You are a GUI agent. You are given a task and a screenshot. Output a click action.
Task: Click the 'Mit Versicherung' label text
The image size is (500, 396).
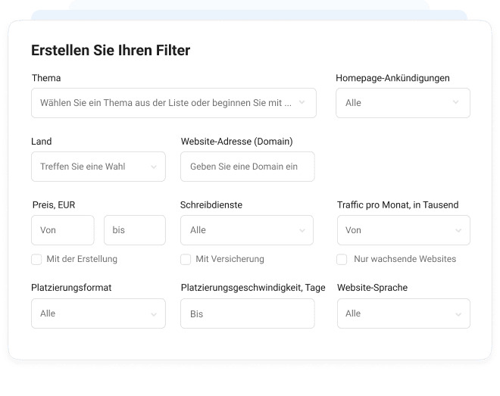(x=230, y=259)
